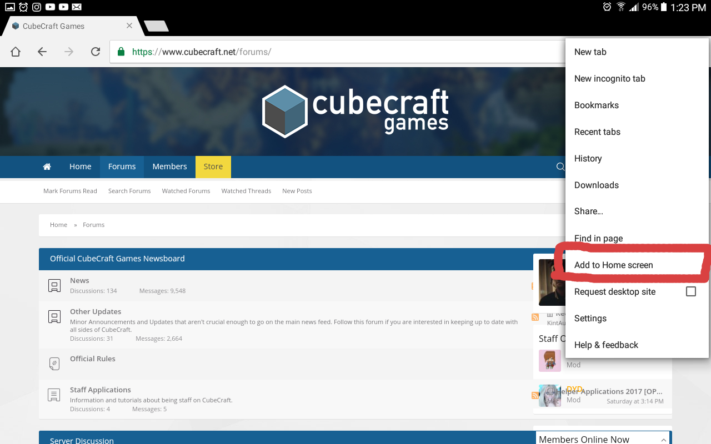This screenshot has height=444, width=711.
Task: Choose Find in page
Action: click(637, 238)
